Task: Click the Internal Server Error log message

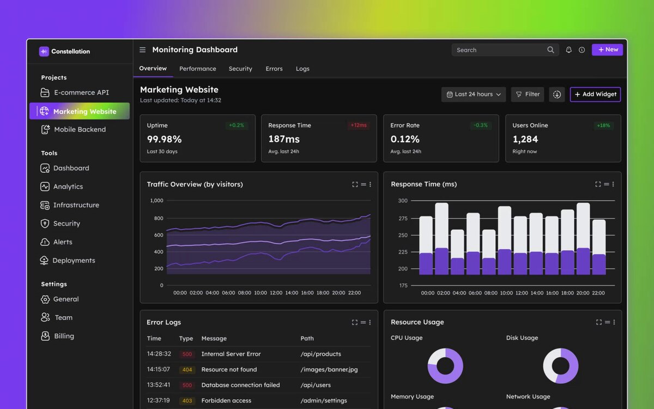Action: tap(231, 354)
